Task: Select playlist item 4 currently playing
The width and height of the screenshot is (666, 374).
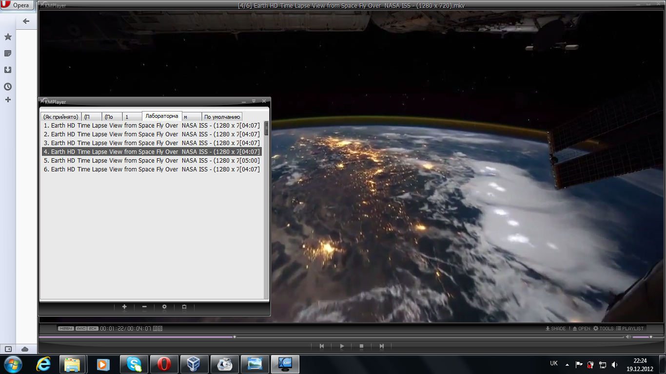Action: pos(152,152)
